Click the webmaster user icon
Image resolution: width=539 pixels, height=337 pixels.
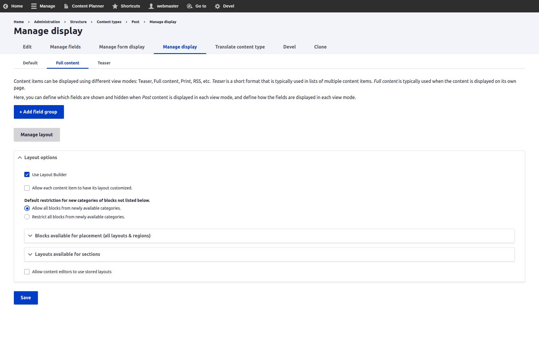click(151, 6)
